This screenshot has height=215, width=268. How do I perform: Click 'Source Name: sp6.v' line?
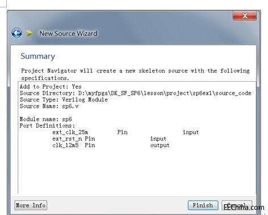coord(49,106)
